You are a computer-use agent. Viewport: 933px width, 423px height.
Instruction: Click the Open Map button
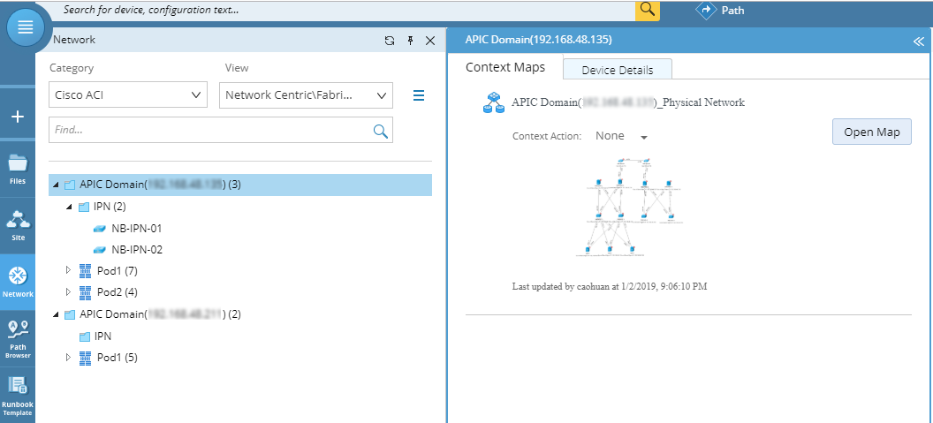872,132
